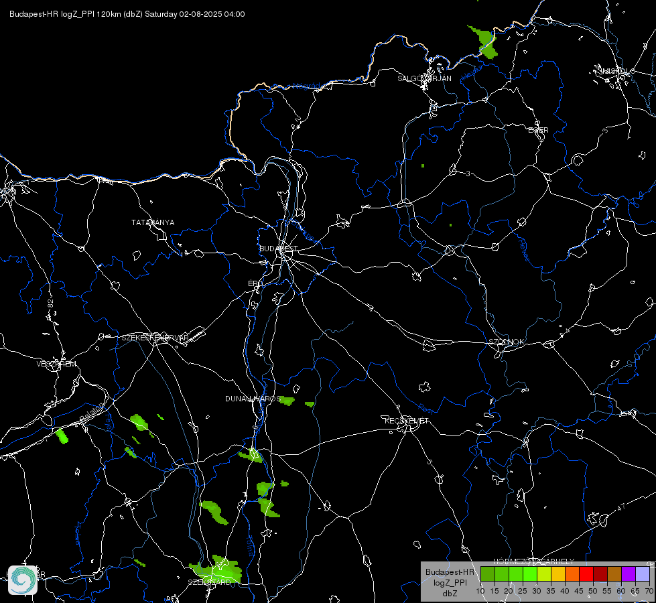Click the blue Balaton lake label
Viewport: 656px width, 603px height.
pos(92,413)
